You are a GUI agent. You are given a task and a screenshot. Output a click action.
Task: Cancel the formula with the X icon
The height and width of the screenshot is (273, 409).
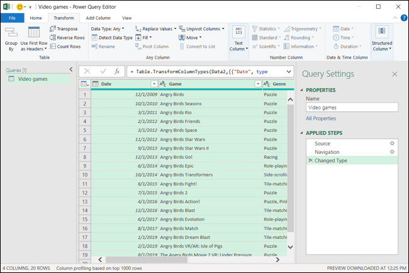coord(87,71)
